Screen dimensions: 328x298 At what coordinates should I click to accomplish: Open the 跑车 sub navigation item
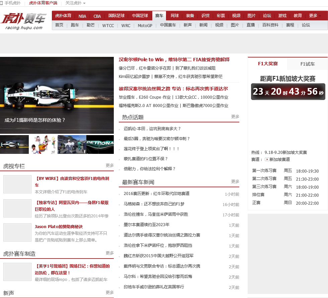[x=75, y=25]
